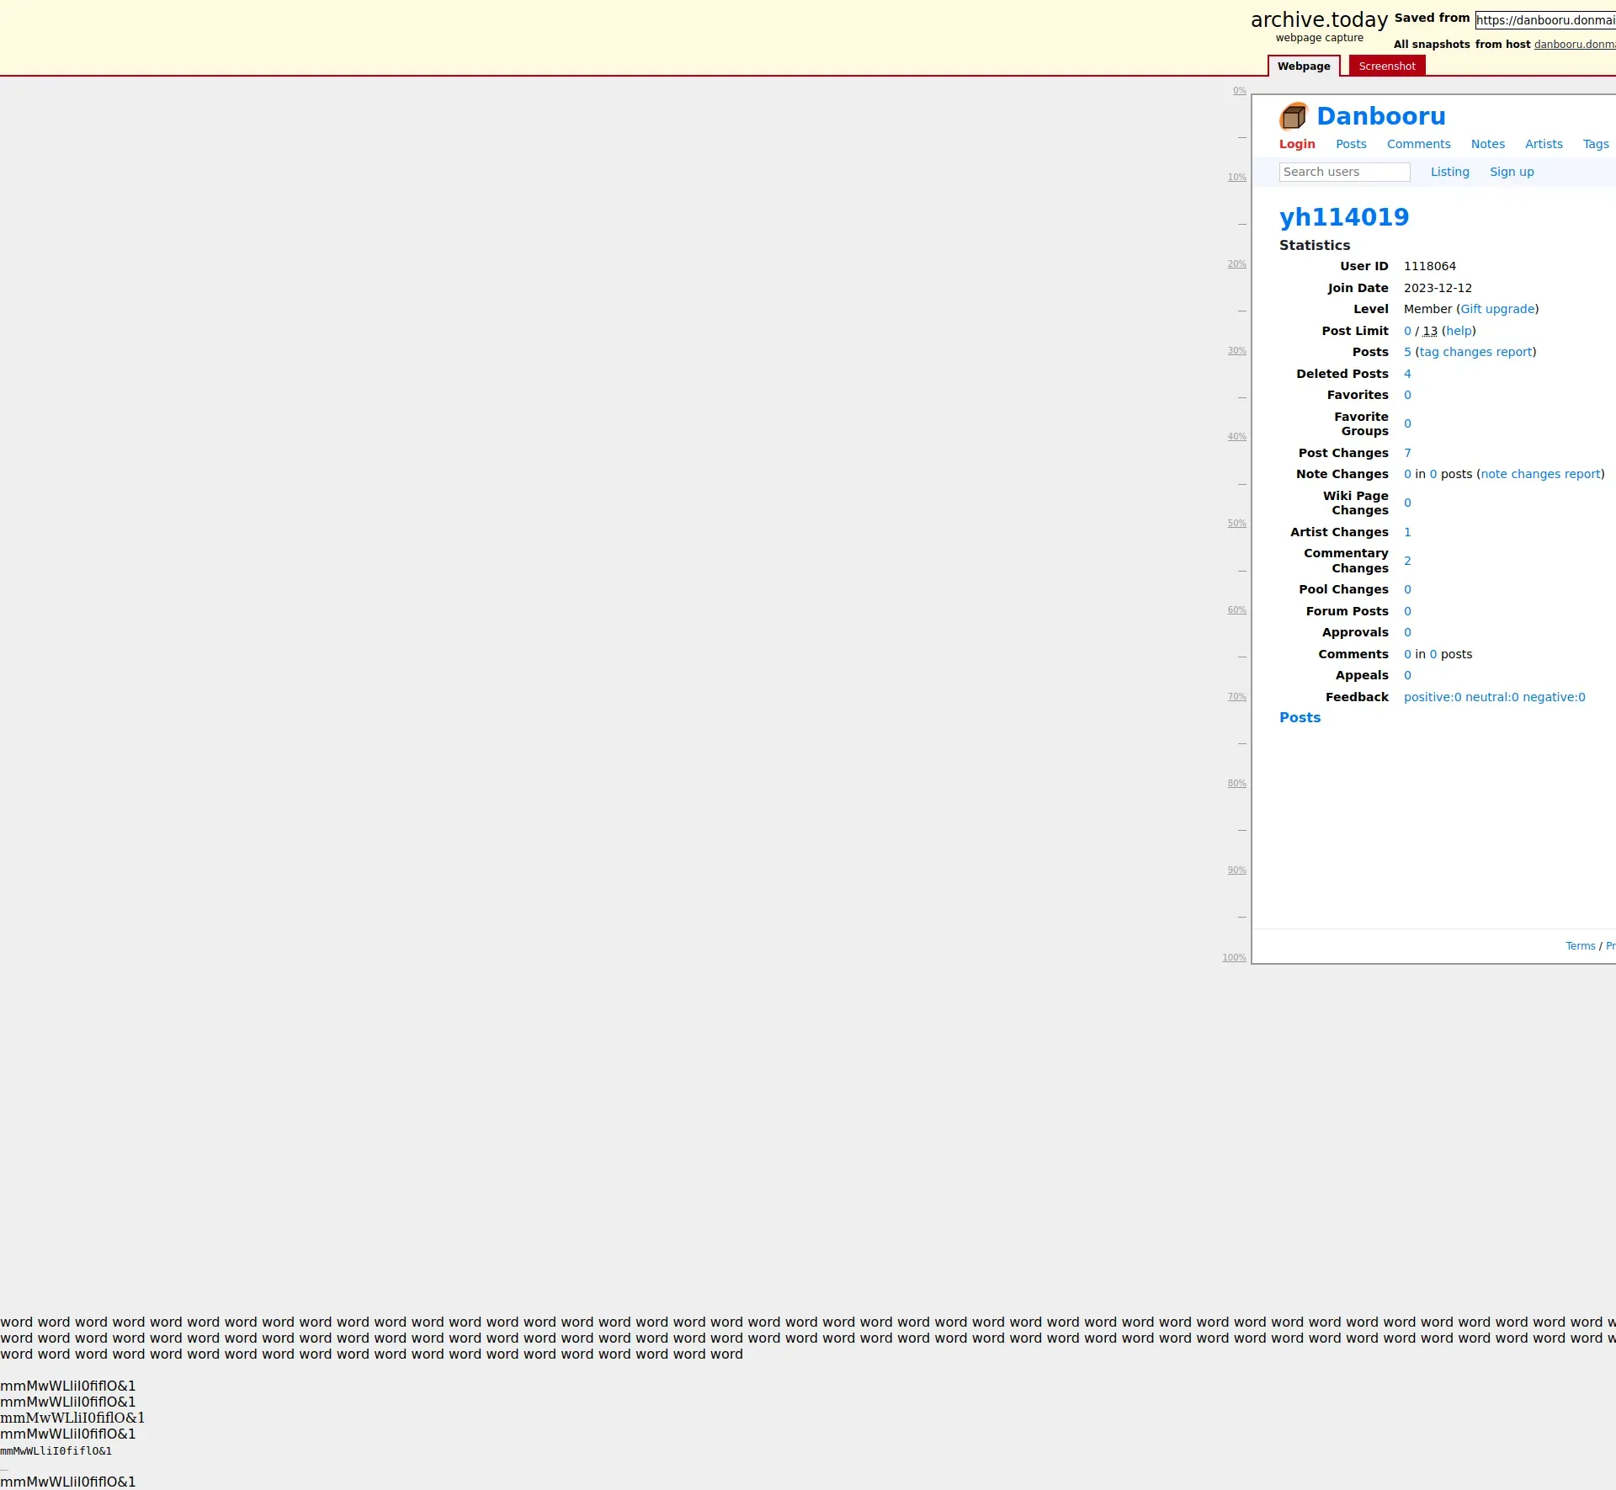Viewport: 1616px width, 1490px height.
Task: Open the Posts navigation menu item
Action: coord(1351,144)
